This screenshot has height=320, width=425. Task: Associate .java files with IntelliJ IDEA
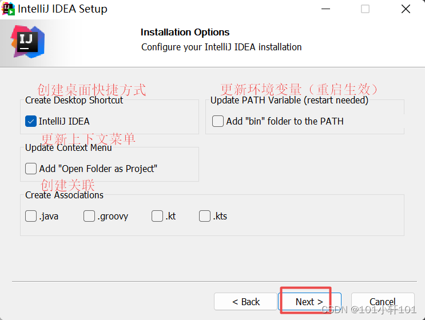tap(31, 216)
